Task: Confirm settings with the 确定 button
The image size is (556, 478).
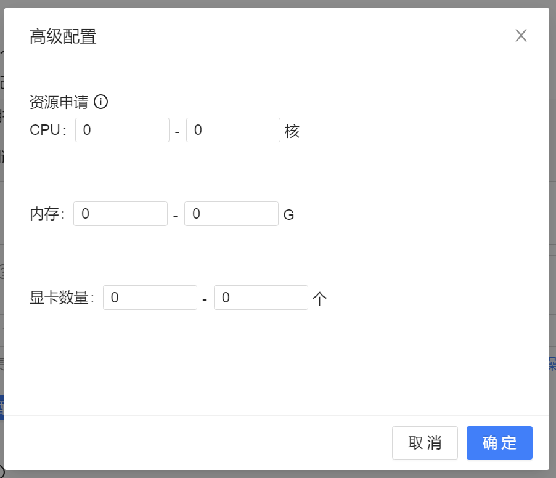Action: (x=499, y=443)
